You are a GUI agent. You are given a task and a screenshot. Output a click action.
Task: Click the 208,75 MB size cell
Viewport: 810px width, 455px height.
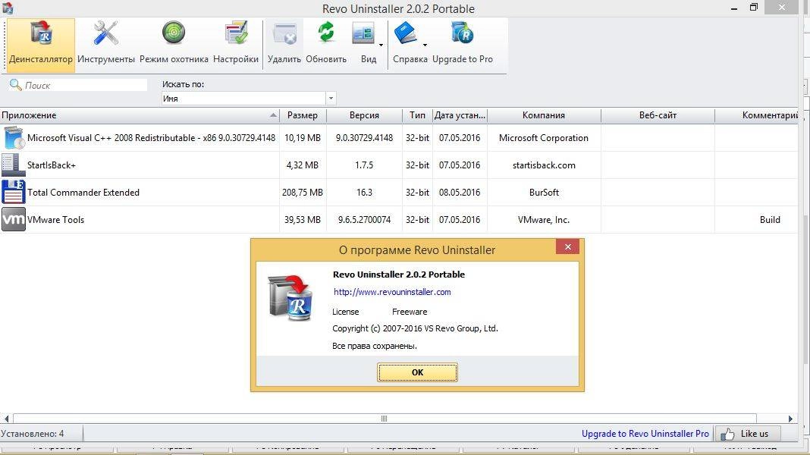pos(303,192)
